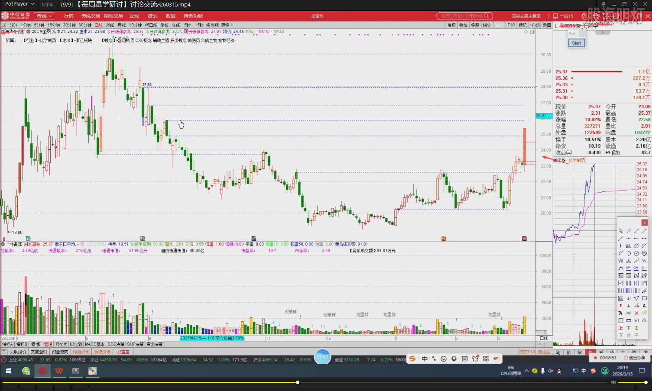Viewport: 652px width, 391px height.
Task: Click the +自选 add-to-watchlist button
Action: click(535, 25)
